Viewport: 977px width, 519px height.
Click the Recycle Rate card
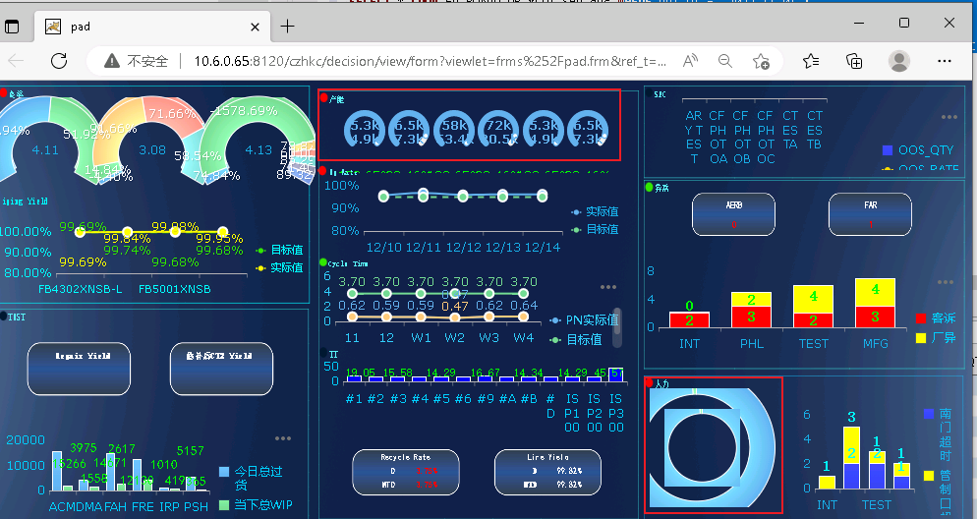pos(406,472)
